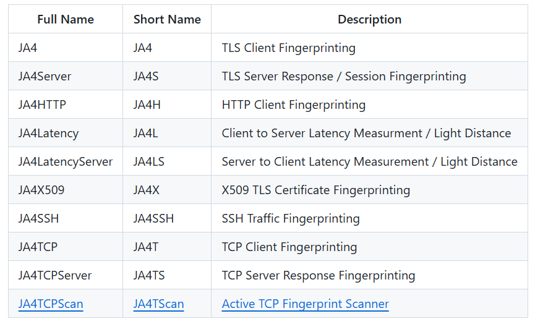Click the TLS Client Fingerprinting description

[x=289, y=48]
